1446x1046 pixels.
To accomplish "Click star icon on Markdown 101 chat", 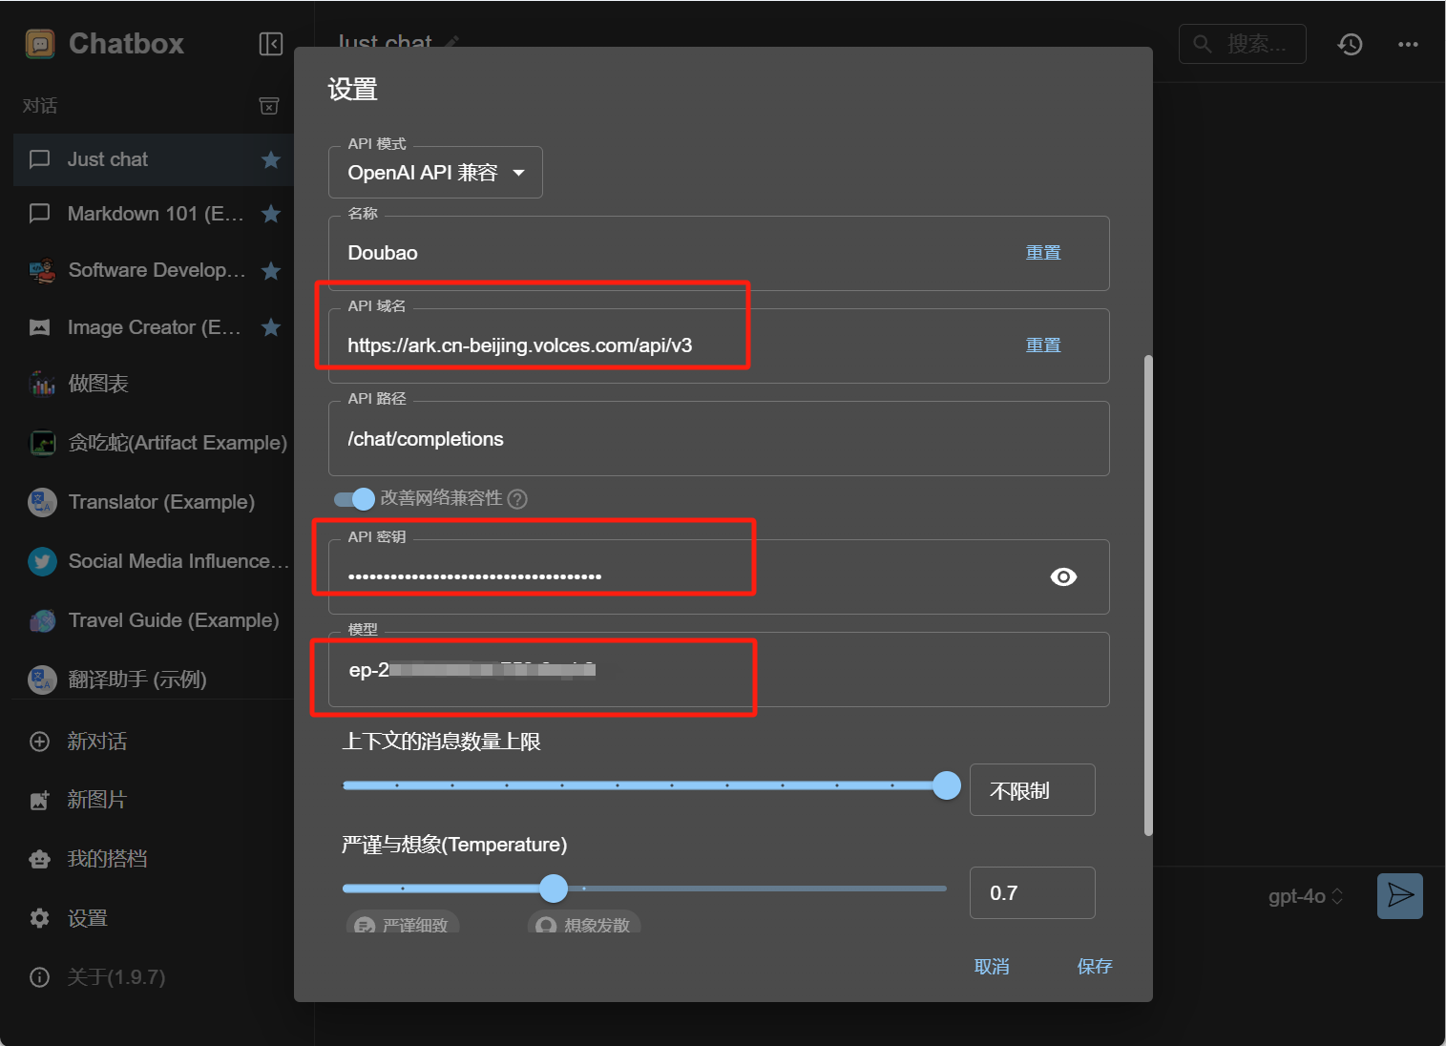I will (271, 214).
